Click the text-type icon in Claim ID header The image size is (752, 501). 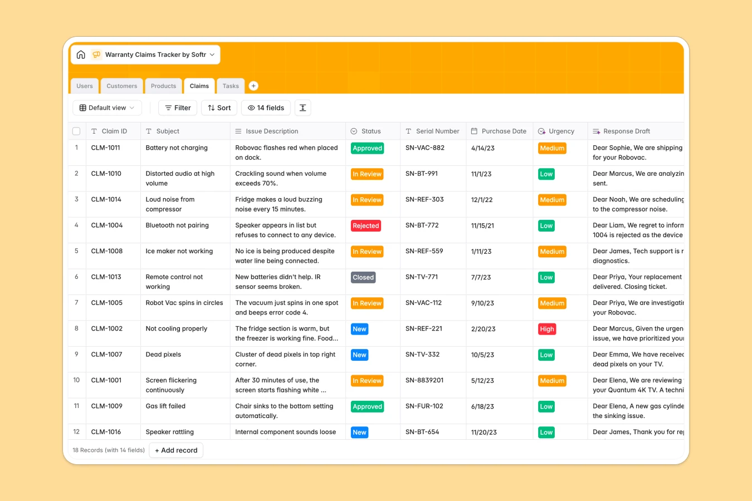click(94, 131)
